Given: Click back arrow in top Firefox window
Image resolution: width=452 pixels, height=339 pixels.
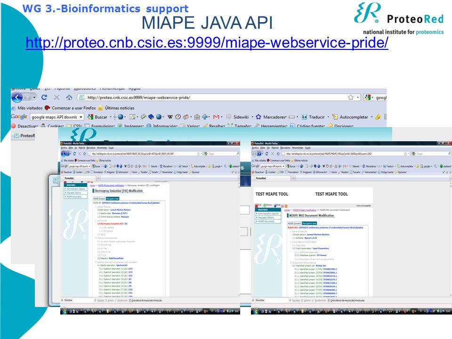Looking at the screenshot, I should [x=17, y=97].
